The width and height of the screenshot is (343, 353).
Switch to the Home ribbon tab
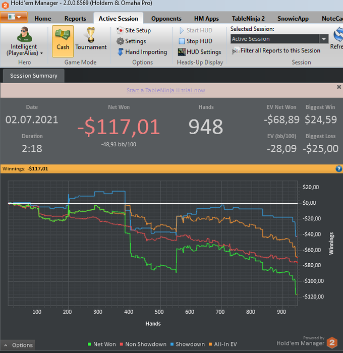[x=42, y=19]
